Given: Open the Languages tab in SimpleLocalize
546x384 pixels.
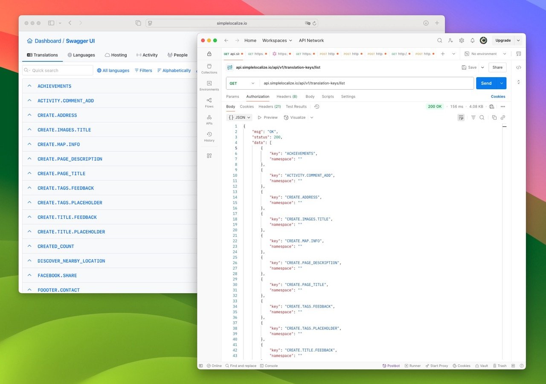Looking at the screenshot, I should point(81,55).
